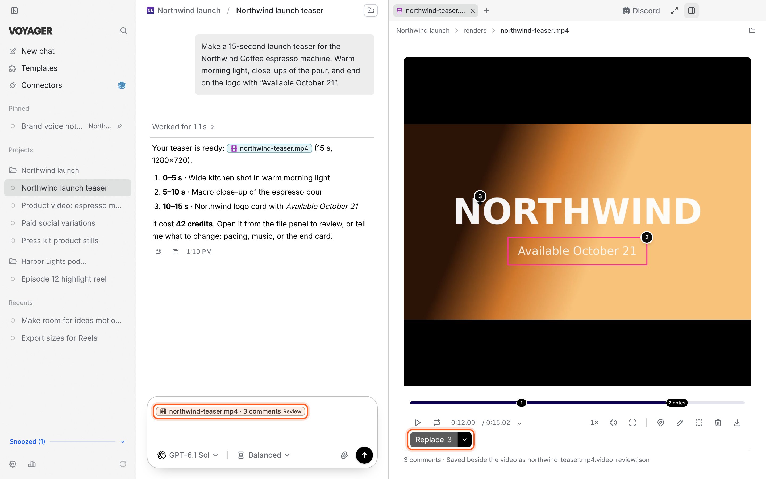
Task: Download the video file
Action: tap(737, 423)
